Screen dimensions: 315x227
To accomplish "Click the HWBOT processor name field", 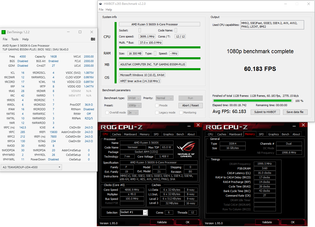I will pyautogui.click(x=160, y=24).
